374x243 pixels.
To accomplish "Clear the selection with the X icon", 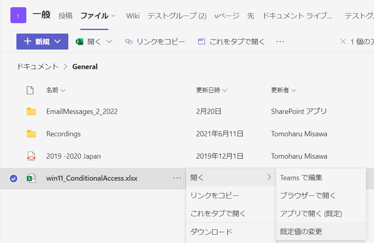I will click(343, 42).
